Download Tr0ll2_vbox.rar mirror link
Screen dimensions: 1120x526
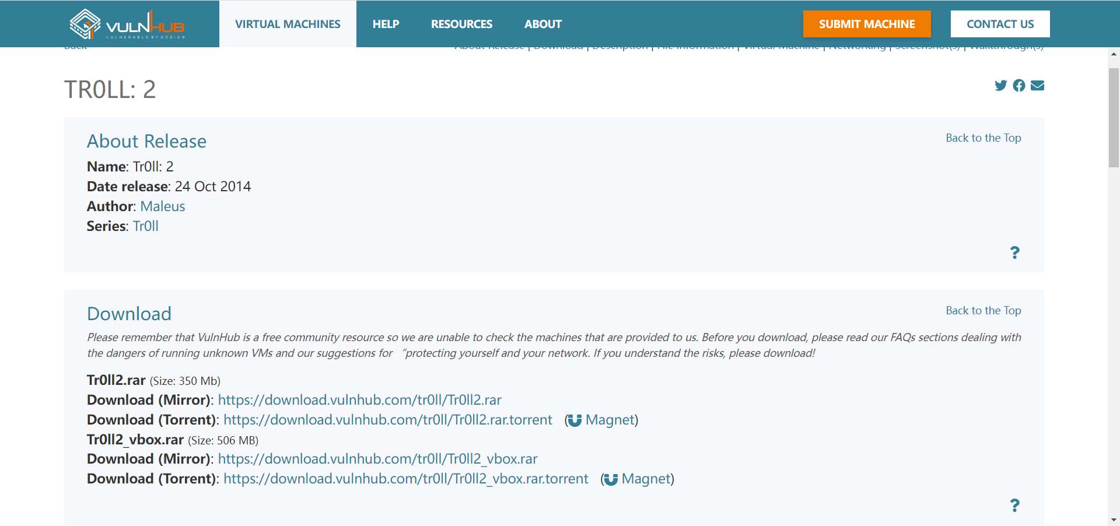point(378,459)
